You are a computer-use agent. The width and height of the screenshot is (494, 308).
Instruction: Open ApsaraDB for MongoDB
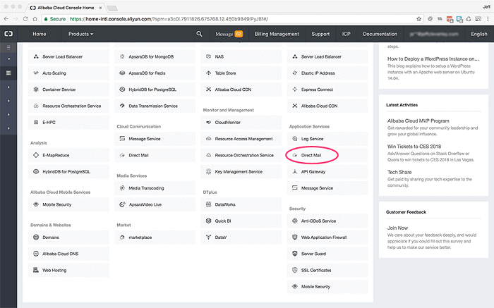[155, 56]
